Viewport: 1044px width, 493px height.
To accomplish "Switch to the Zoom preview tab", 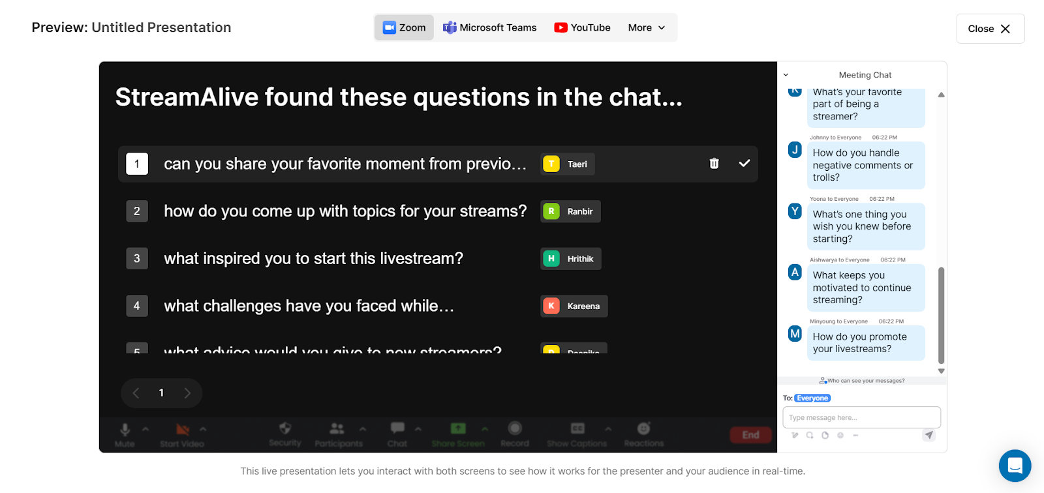I will 404,27.
